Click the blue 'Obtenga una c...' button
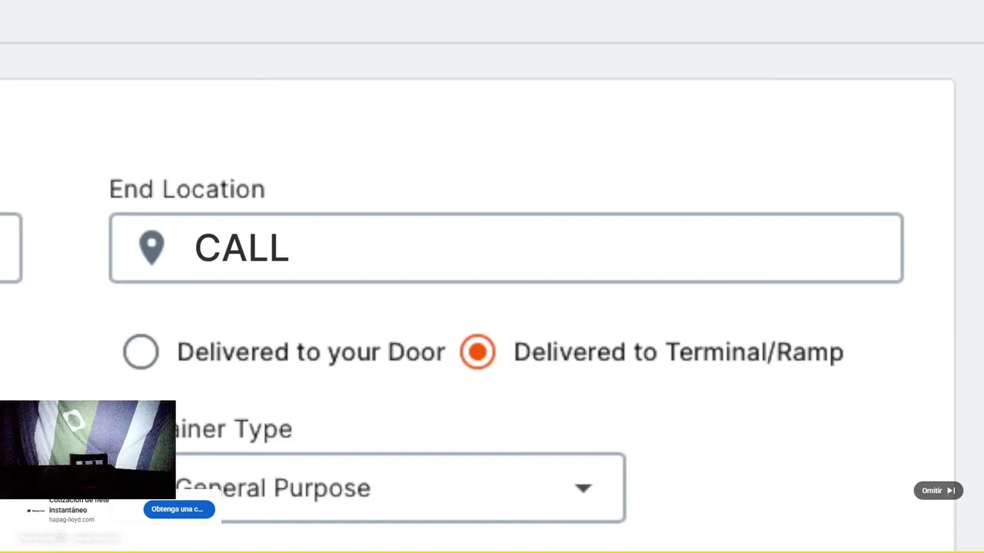Image resolution: width=984 pixels, height=553 pixels. click(178, 509)
